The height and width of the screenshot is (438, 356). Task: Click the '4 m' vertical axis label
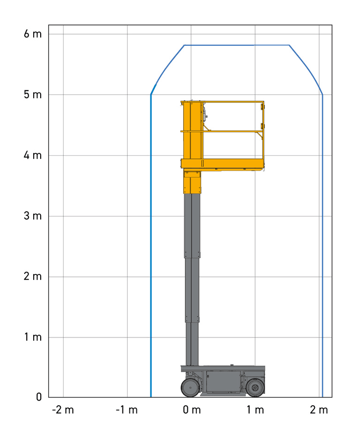(x=33, y=155)
